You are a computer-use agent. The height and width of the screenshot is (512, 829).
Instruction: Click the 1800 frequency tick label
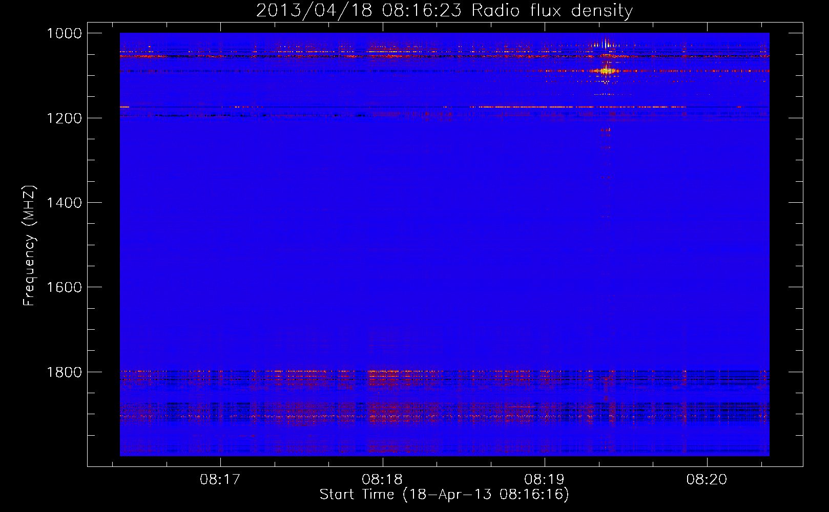coord(64,372)
